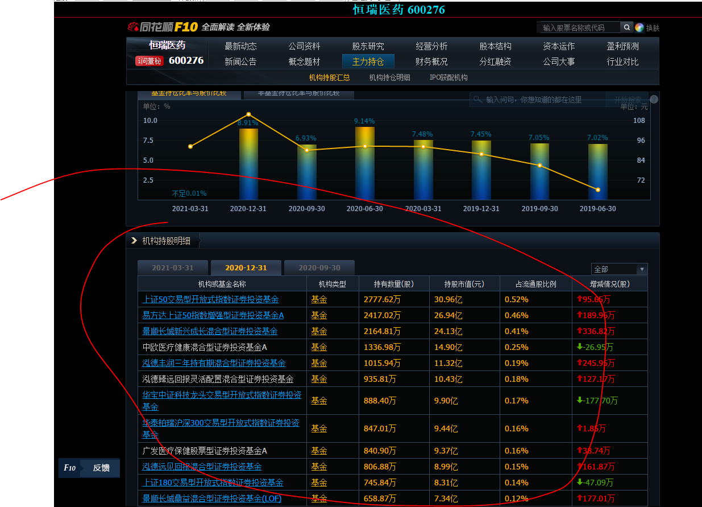
Task: Open the 公司大事 menu
Action: click(559, 61)
